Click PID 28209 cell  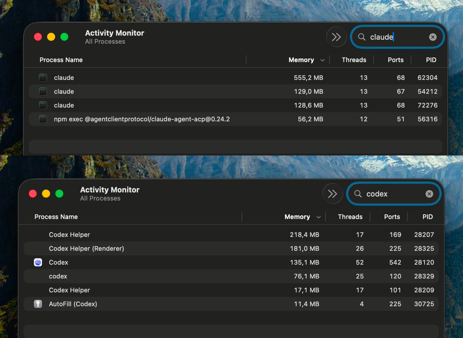tap(424, 290)
